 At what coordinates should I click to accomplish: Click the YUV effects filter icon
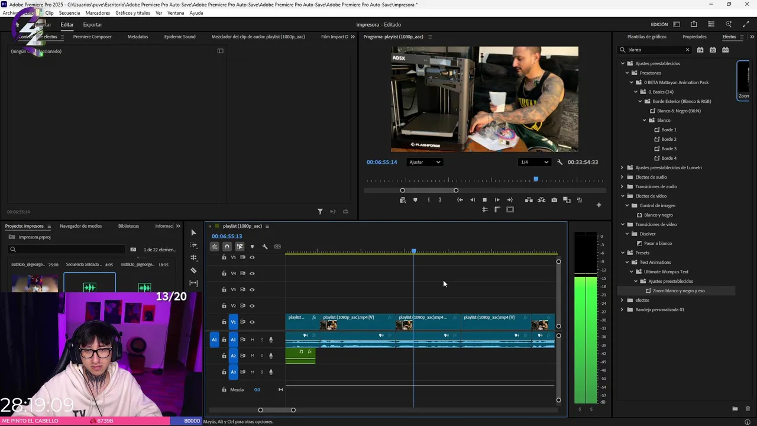tap(726, 50)
